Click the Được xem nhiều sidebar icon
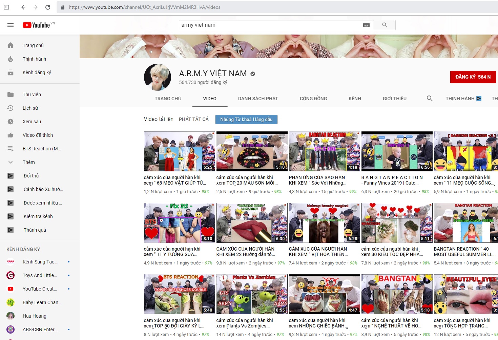 pyautogui.click(x=11, y=203)
